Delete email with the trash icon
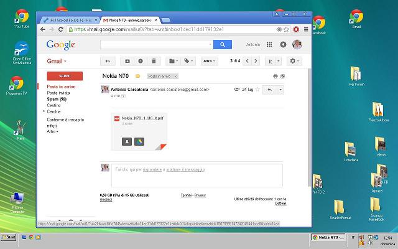The height and width of the screenshot is (249, 398). pos(154,61)
